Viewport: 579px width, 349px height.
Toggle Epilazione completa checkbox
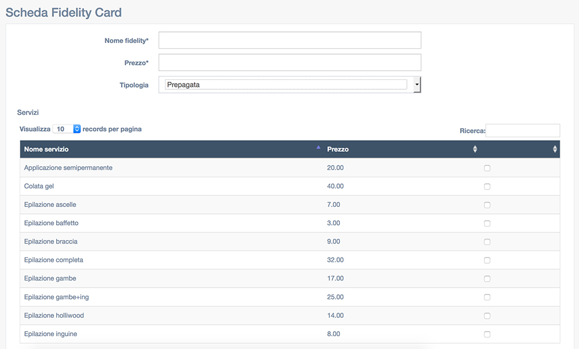pyautogui.click(x=487, y=261)
